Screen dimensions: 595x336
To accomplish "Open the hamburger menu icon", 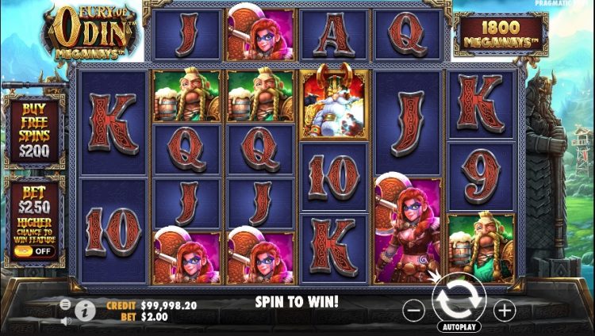I will (x=65, y=304).
